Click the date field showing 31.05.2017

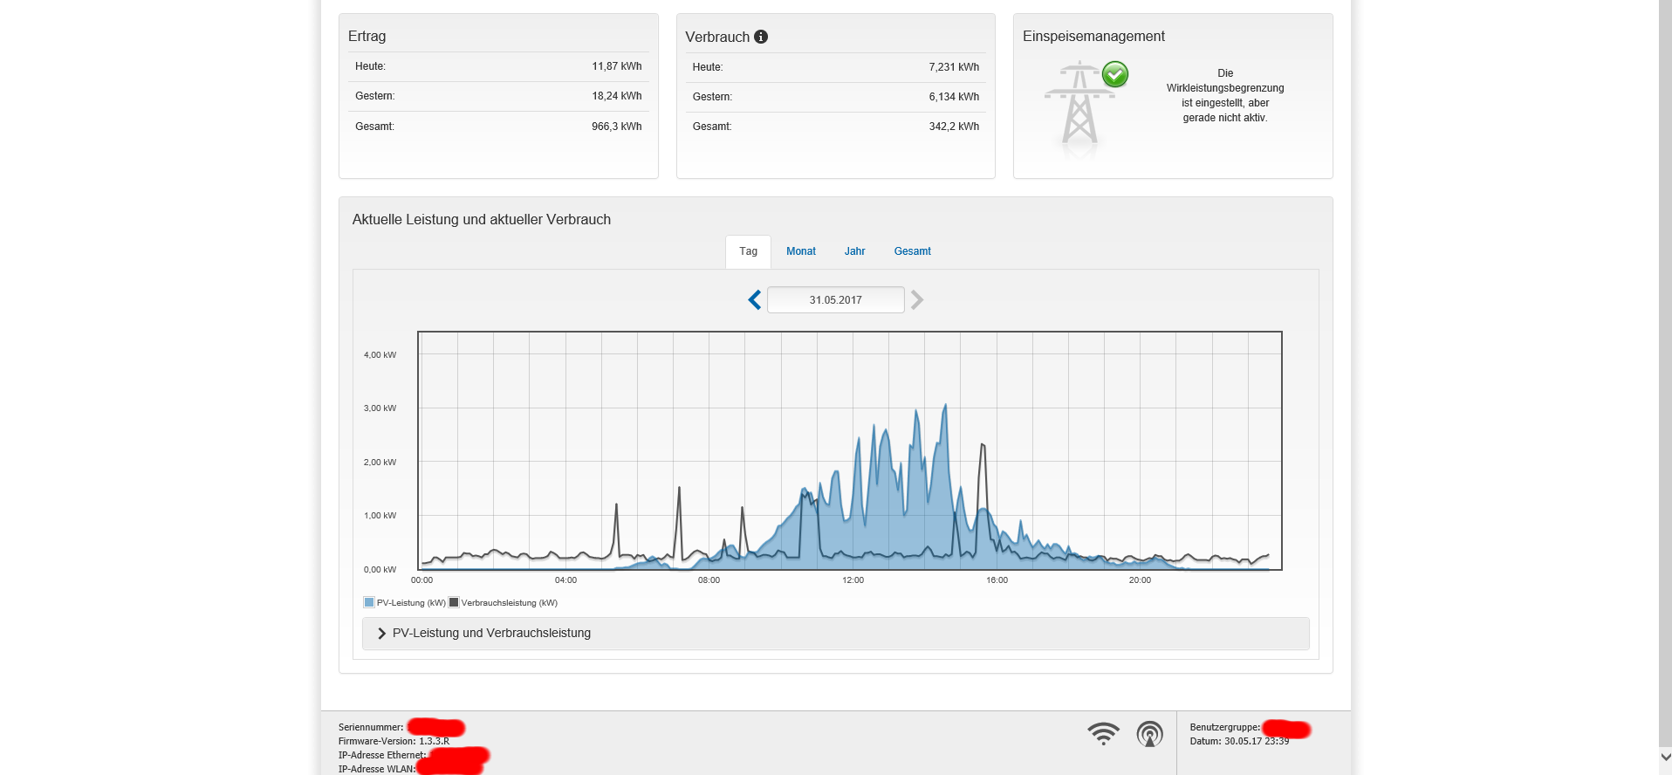coord(835,300)
